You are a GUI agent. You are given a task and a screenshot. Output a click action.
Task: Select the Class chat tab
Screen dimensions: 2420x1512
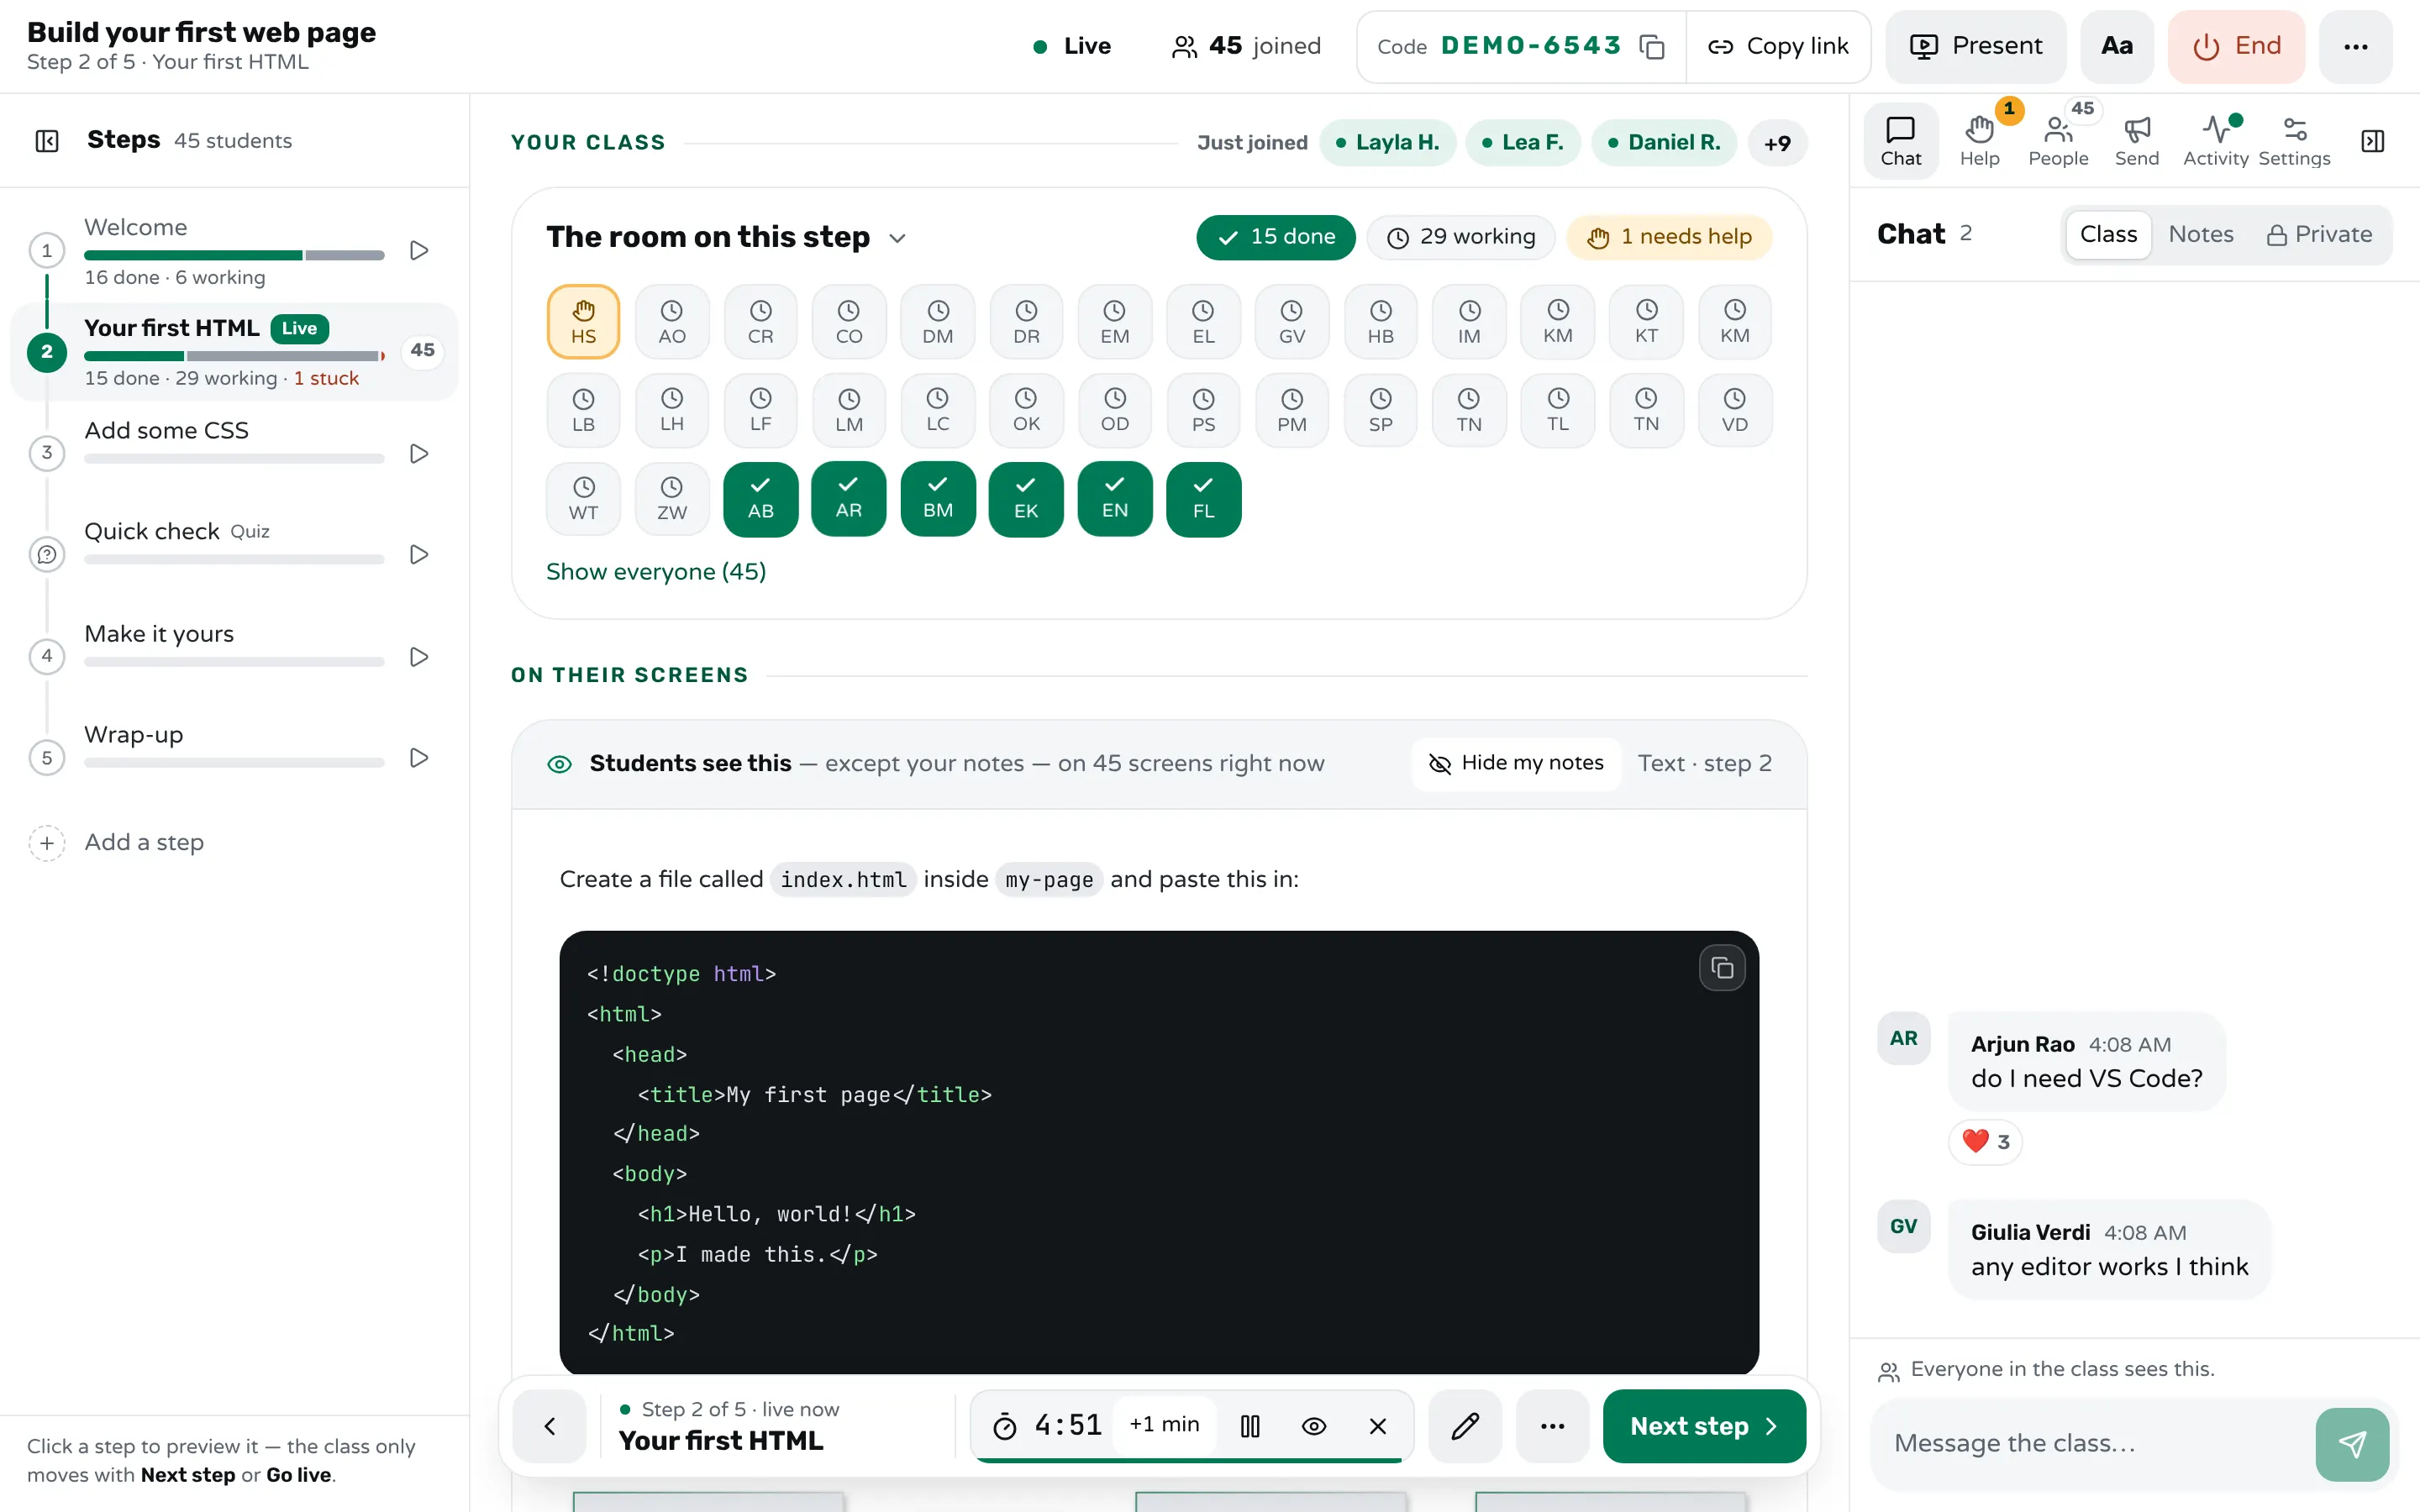click(2108, 235)
